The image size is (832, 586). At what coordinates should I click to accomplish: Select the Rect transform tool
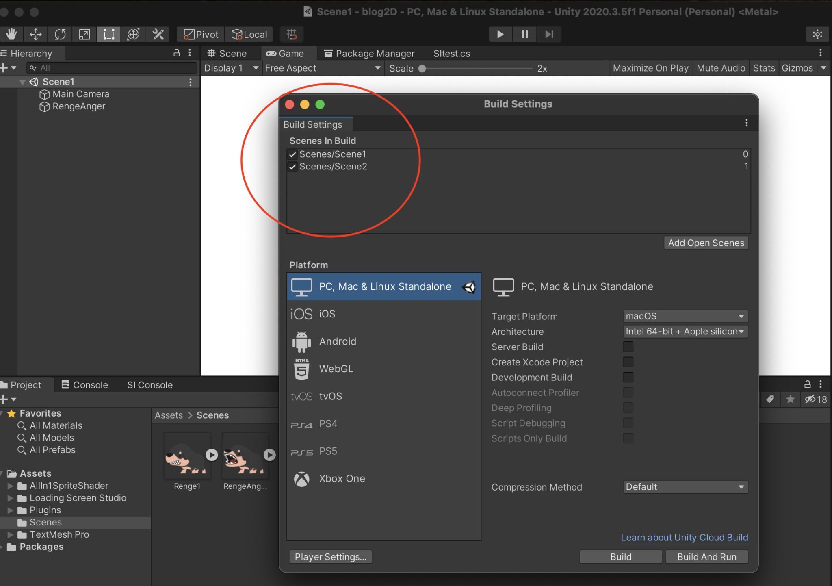108,35
